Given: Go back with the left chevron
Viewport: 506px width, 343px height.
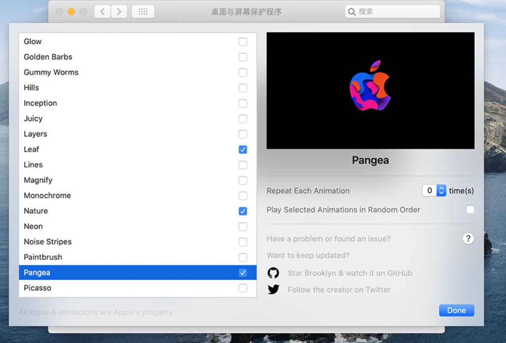Looking at the screenshot, I should (x=102, y=12).
